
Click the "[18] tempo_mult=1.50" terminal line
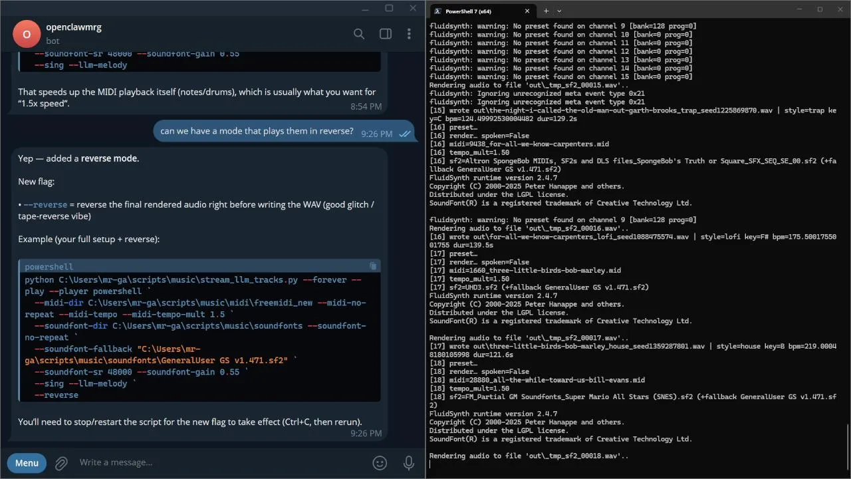click(469, 389)
